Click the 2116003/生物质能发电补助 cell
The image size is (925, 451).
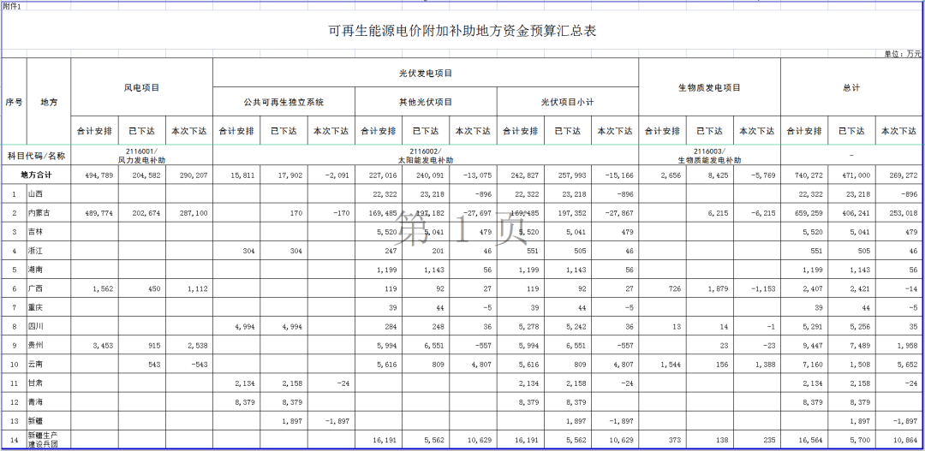pyautogui.click(x=710, y=155)
